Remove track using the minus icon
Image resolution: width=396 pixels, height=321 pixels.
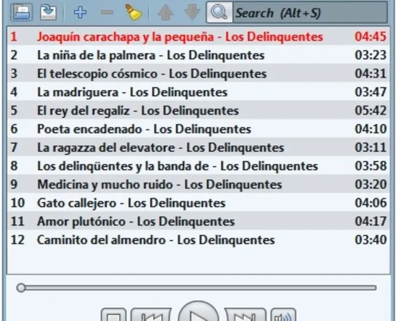[107, 12]
